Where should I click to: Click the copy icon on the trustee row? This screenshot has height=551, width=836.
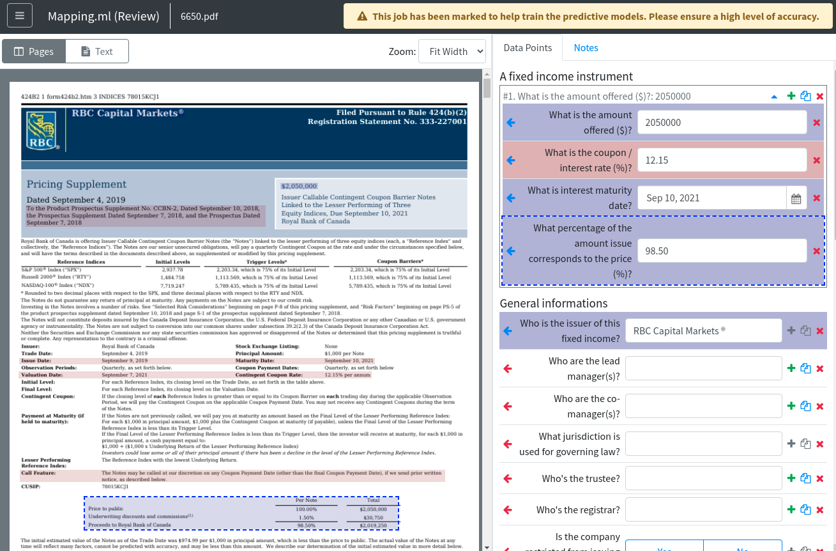pos(806,478)
